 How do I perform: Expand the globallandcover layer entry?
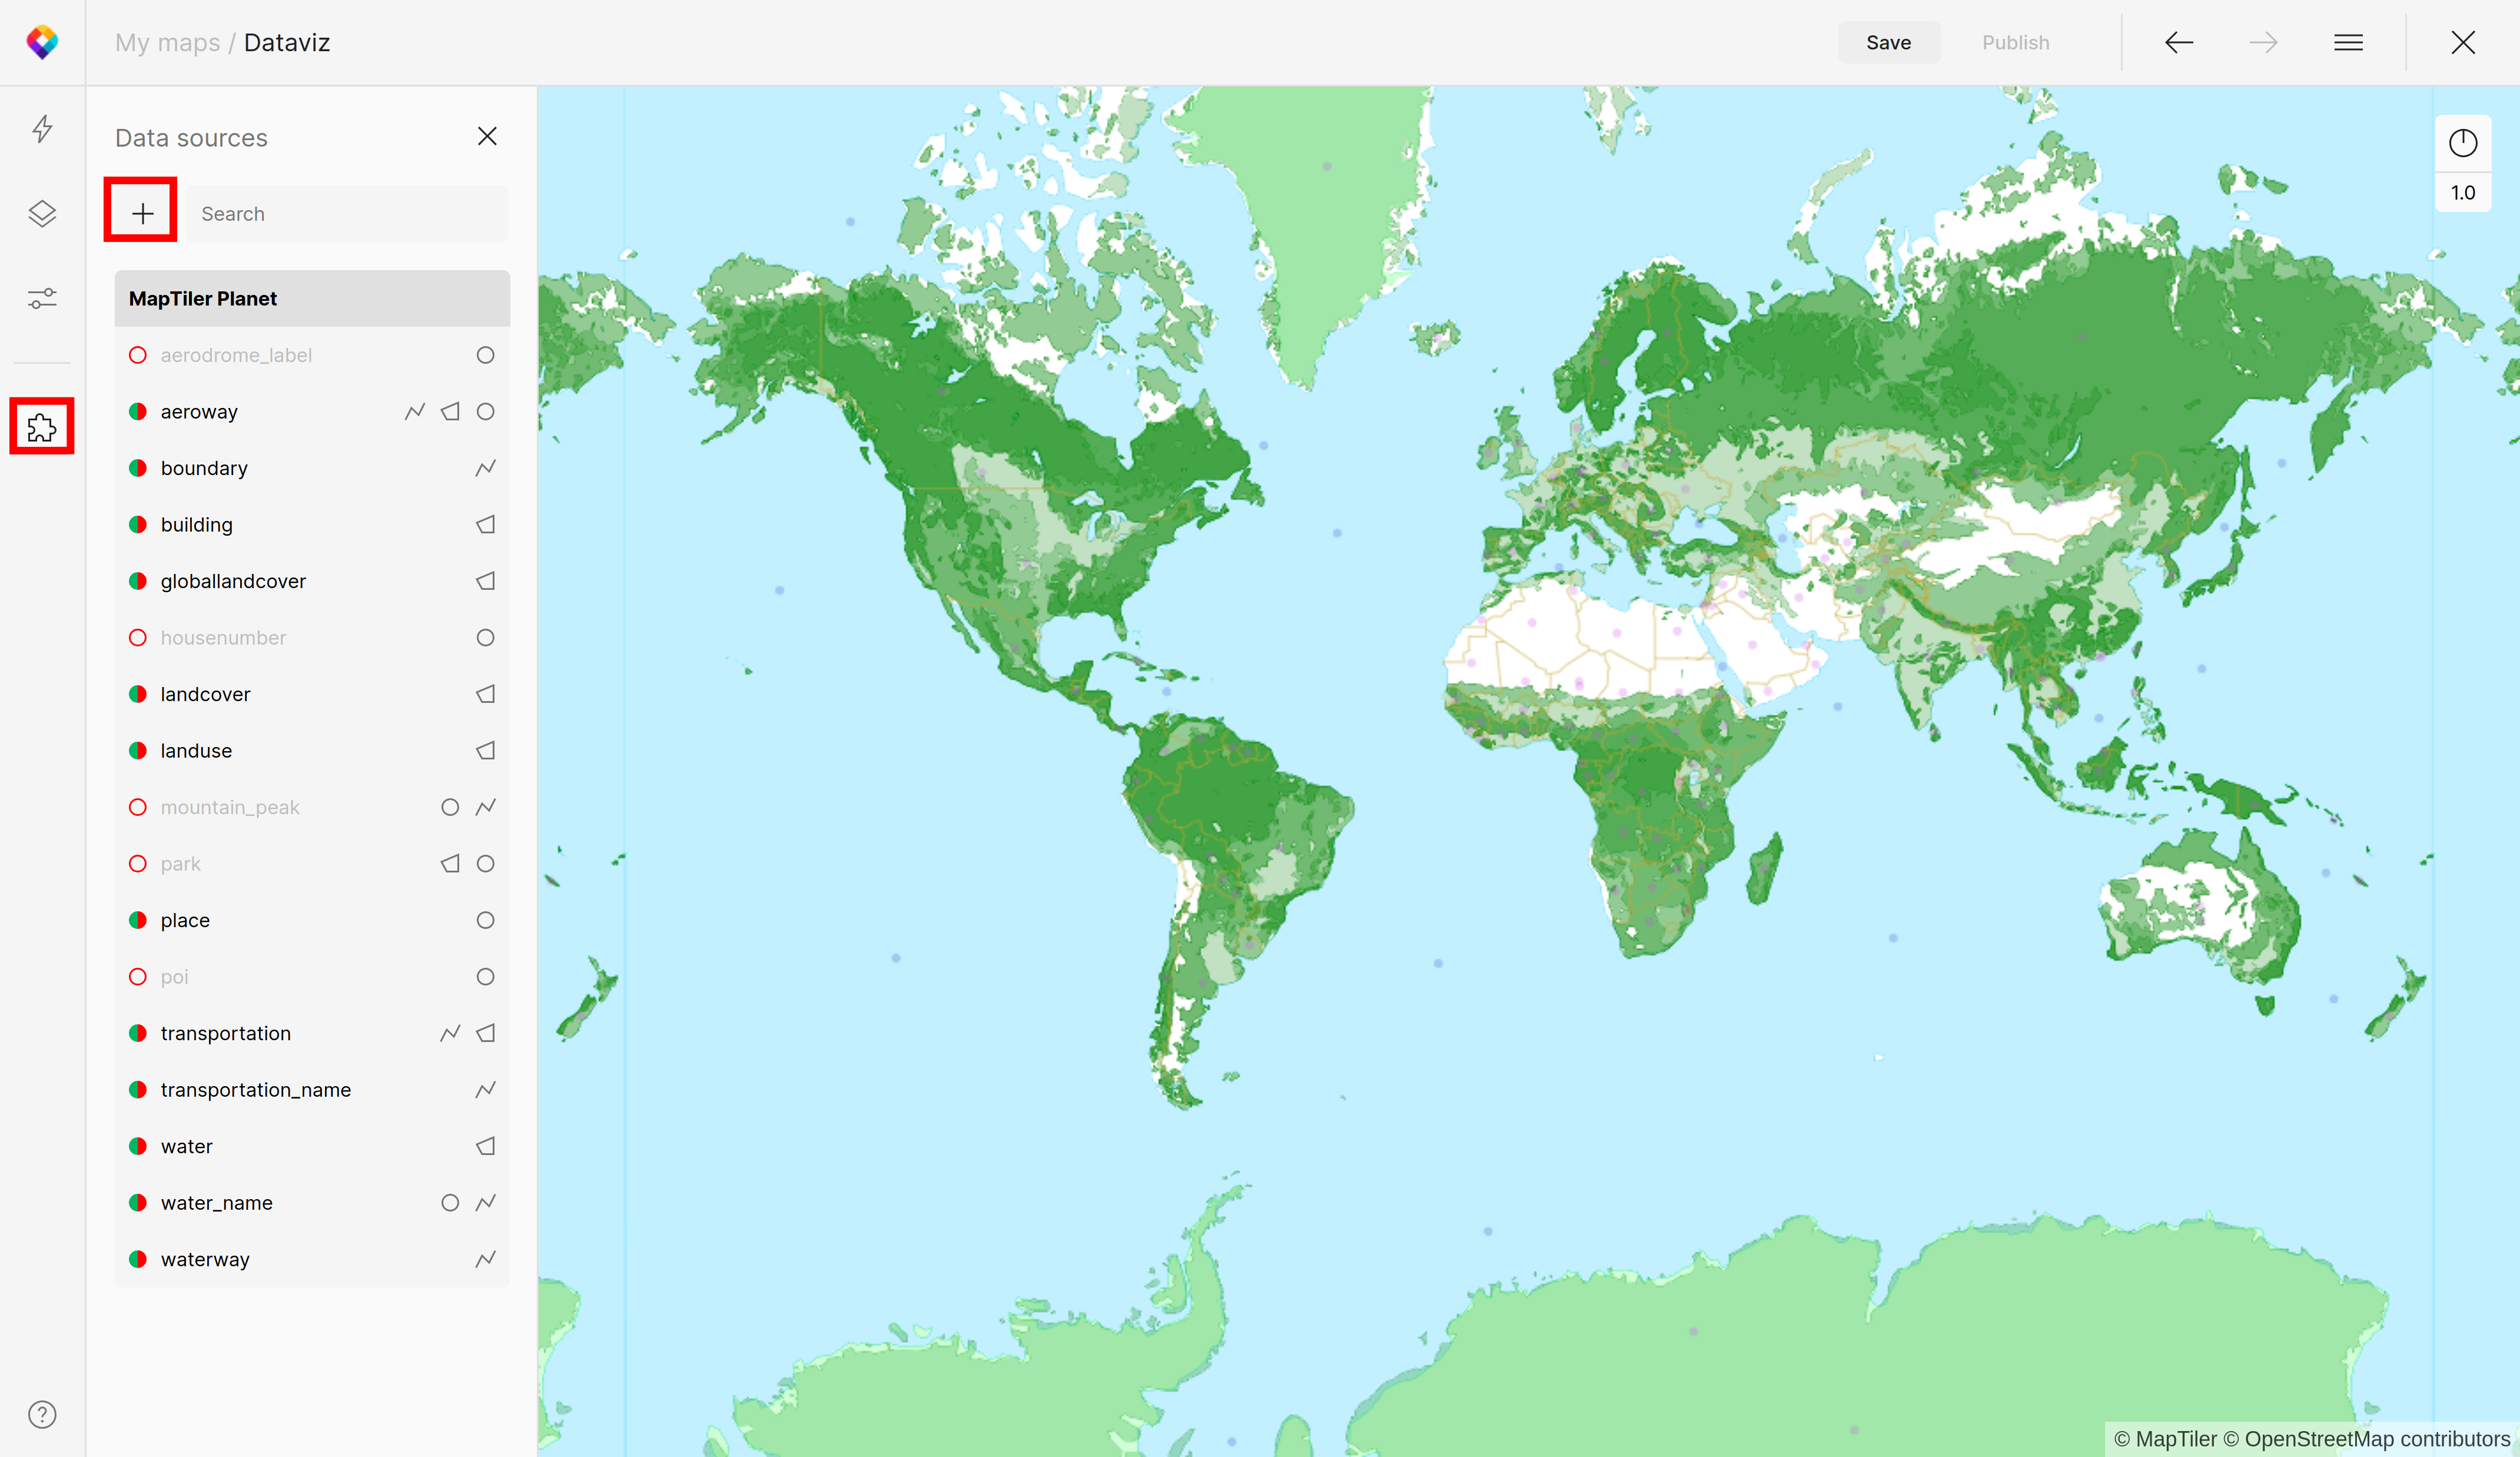(x=233, y=581)
